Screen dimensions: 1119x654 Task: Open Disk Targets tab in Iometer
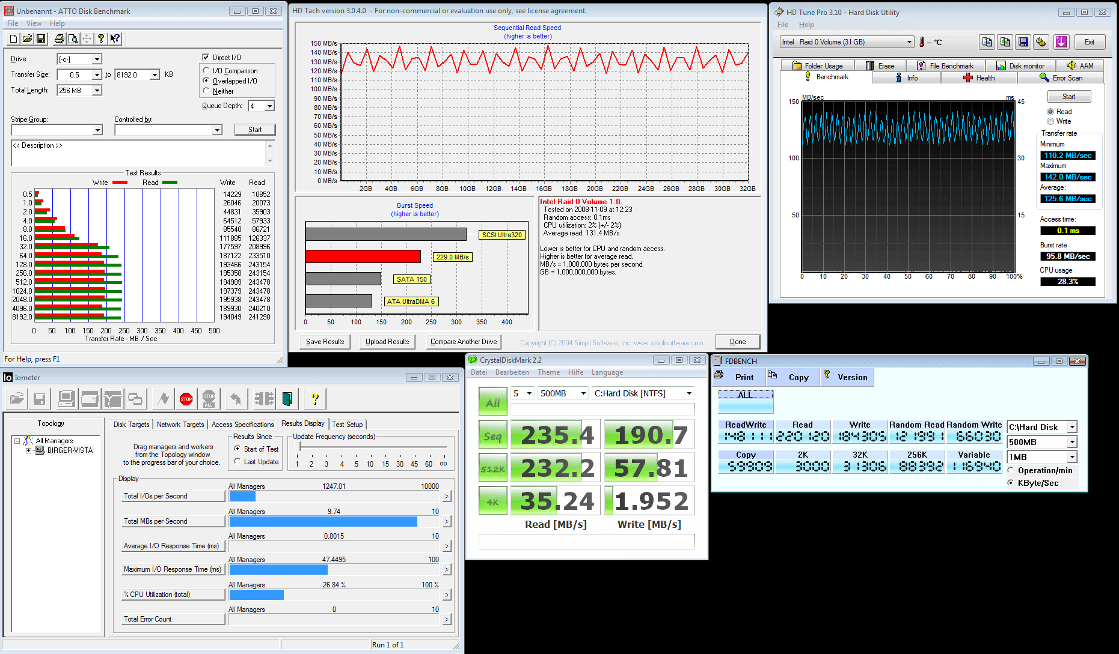pos(131,425)
